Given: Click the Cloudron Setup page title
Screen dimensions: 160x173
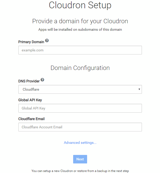Looking at the screenshot, I should (x=80, y=5).
